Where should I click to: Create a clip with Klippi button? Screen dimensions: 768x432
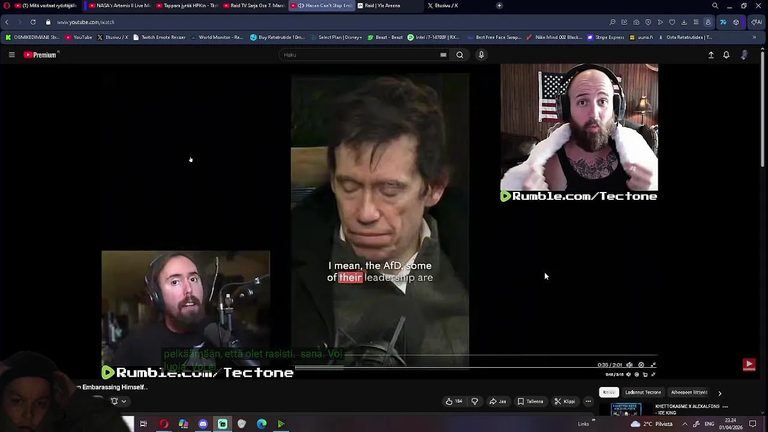tap(565, 401)
